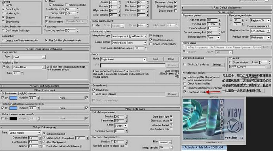The image size is (273, 151).
Task: Uncheck Don't delete on render end
Action: (x=94, y=90)
